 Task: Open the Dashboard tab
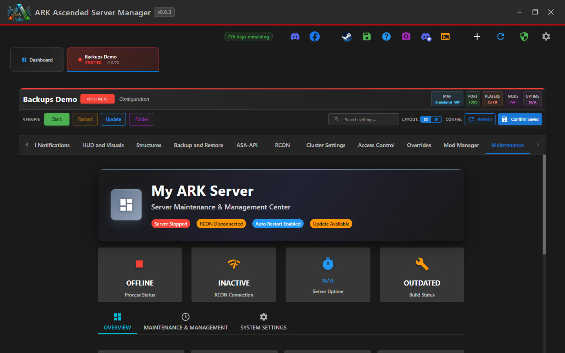(x=37, y=60)
